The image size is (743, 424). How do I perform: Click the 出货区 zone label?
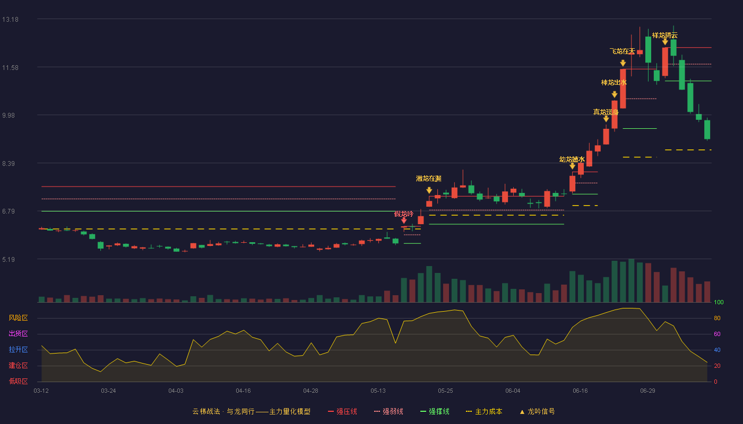click(19, 334)
